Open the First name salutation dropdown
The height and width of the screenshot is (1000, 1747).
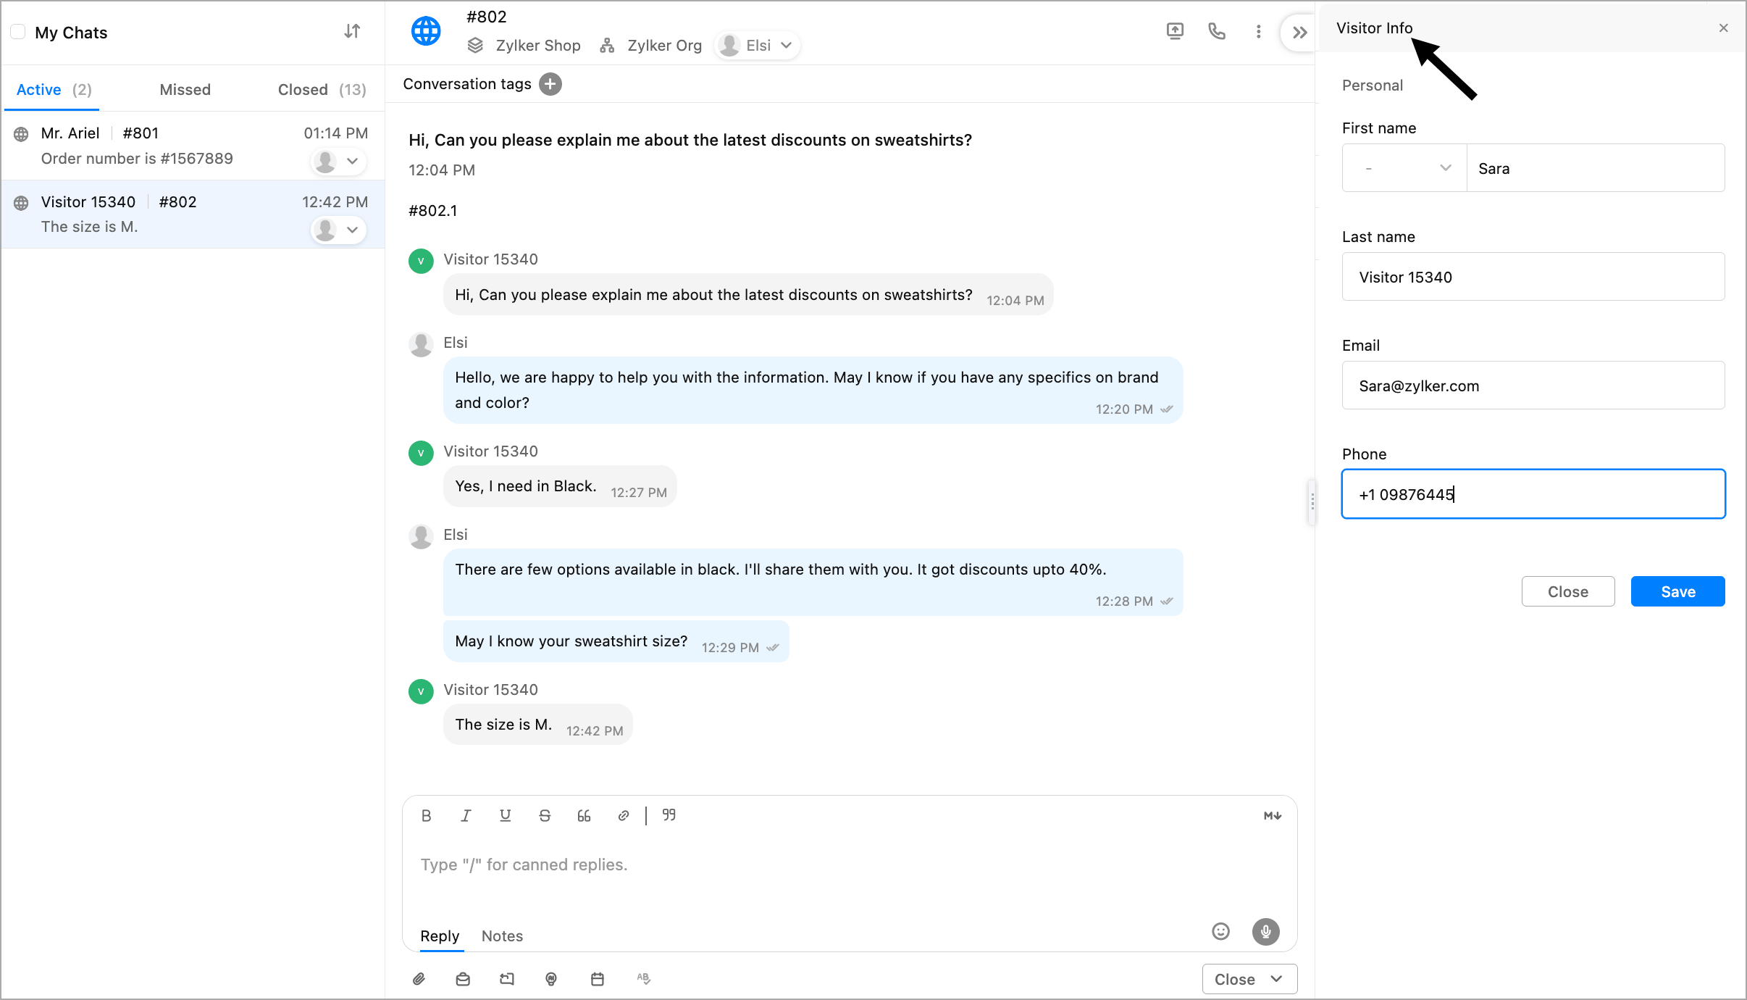[1404, 168]
